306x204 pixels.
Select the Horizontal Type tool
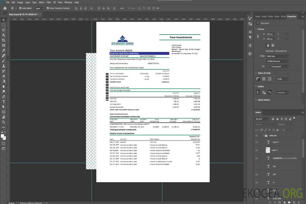click(3, 102)
